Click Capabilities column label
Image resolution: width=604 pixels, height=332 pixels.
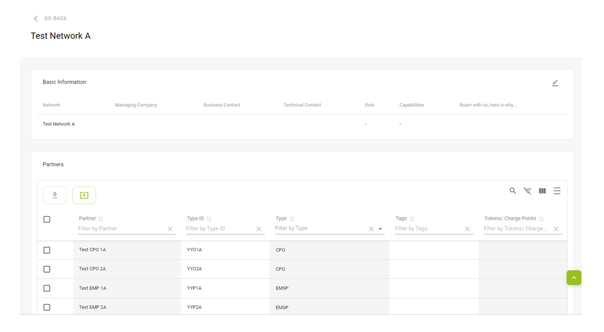click(411, 105)
